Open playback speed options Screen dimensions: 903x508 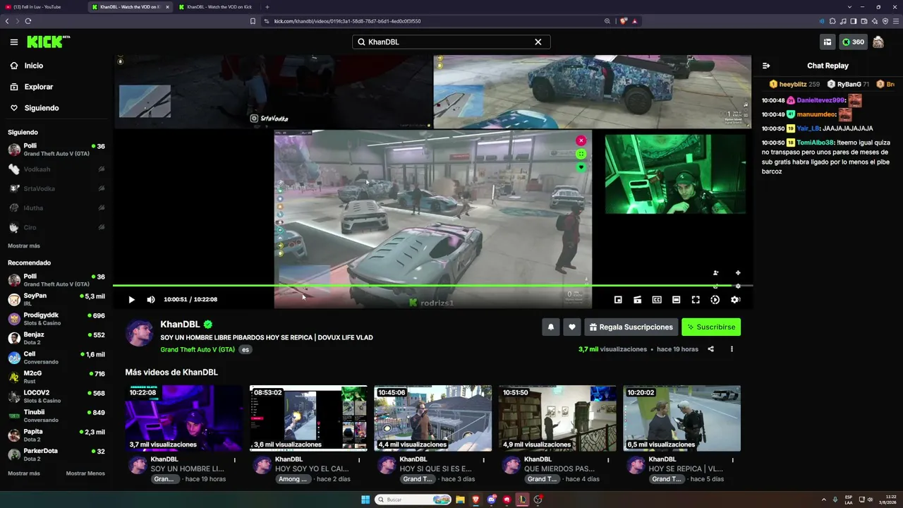tap(715, 300)
